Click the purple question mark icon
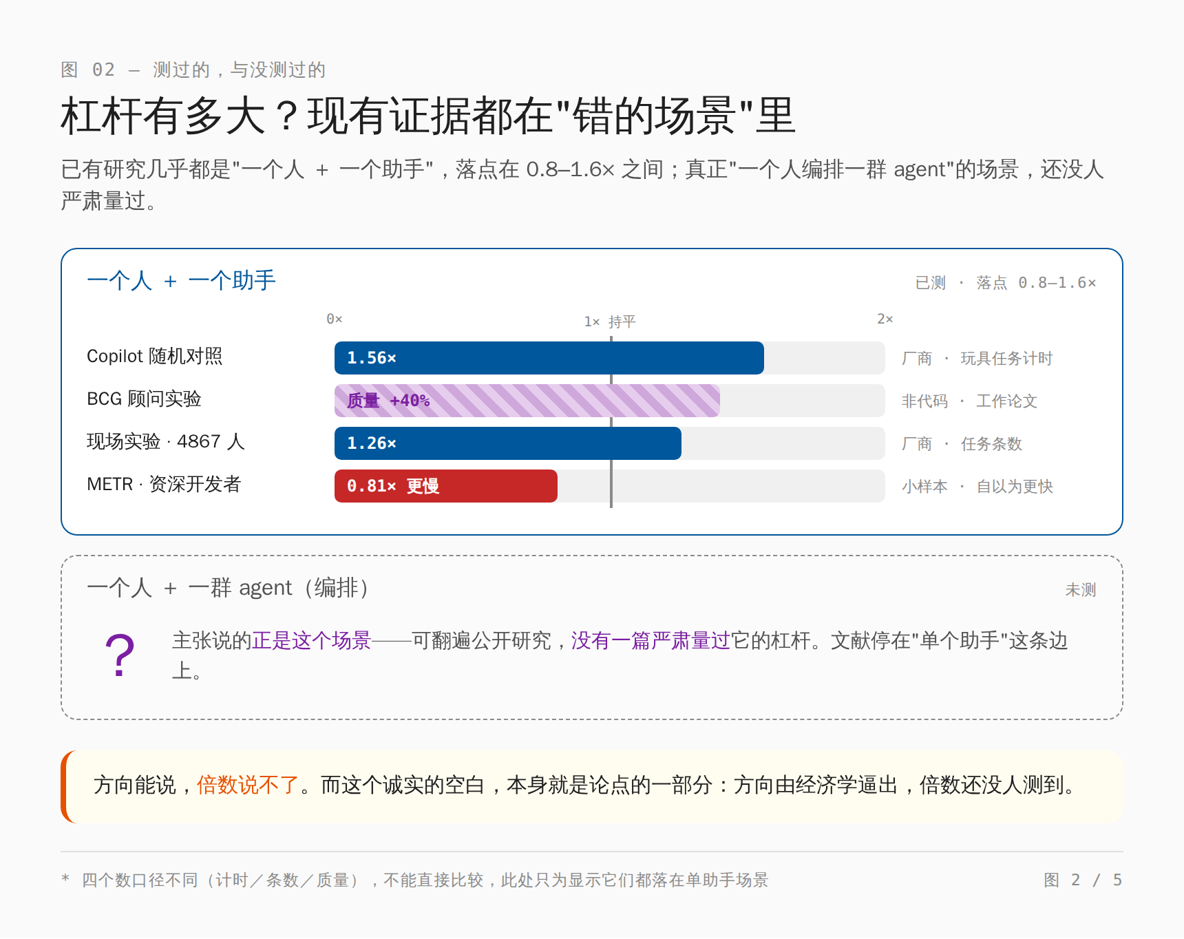1184x939 pixels. click(x=119, y=655)
